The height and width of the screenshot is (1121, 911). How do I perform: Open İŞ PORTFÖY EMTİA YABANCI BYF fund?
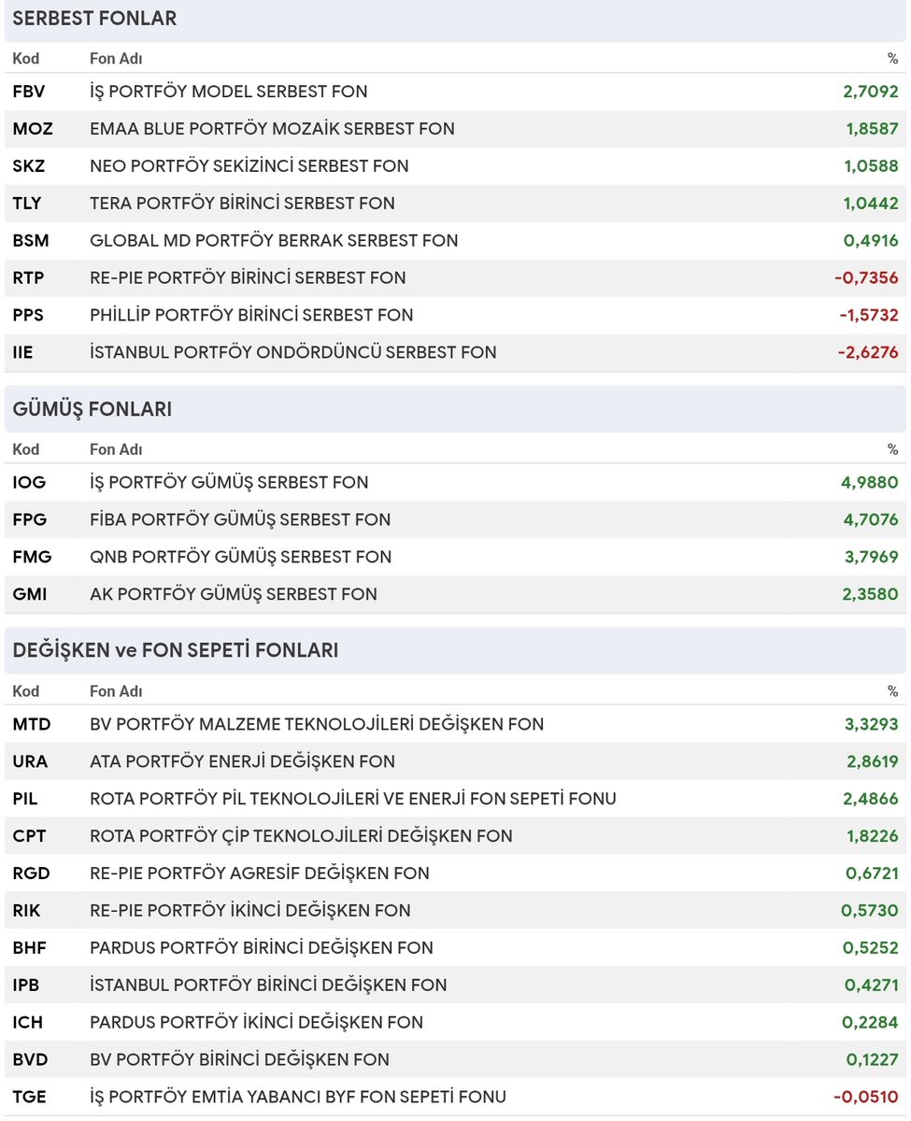click(x=298, y=1099)
